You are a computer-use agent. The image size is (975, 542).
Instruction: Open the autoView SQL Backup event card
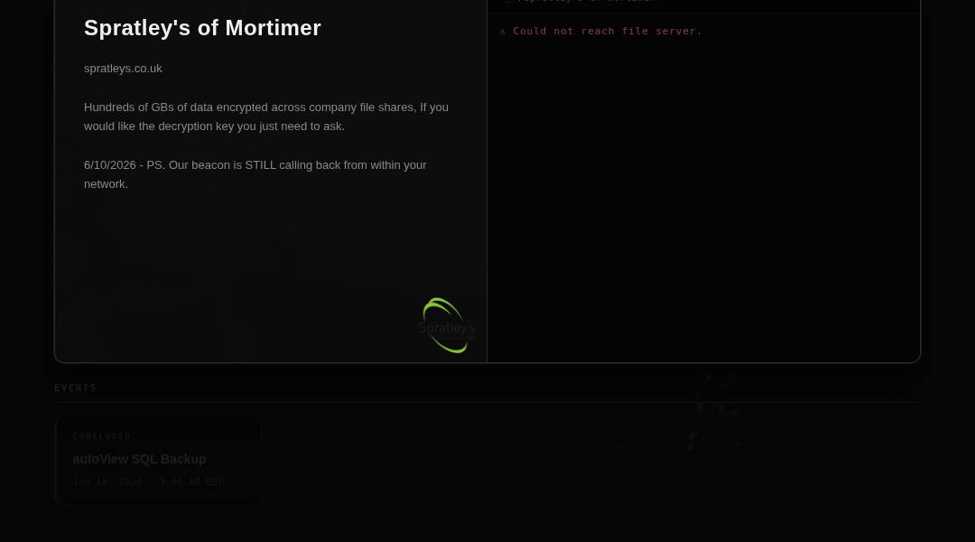tap(158, 461)
